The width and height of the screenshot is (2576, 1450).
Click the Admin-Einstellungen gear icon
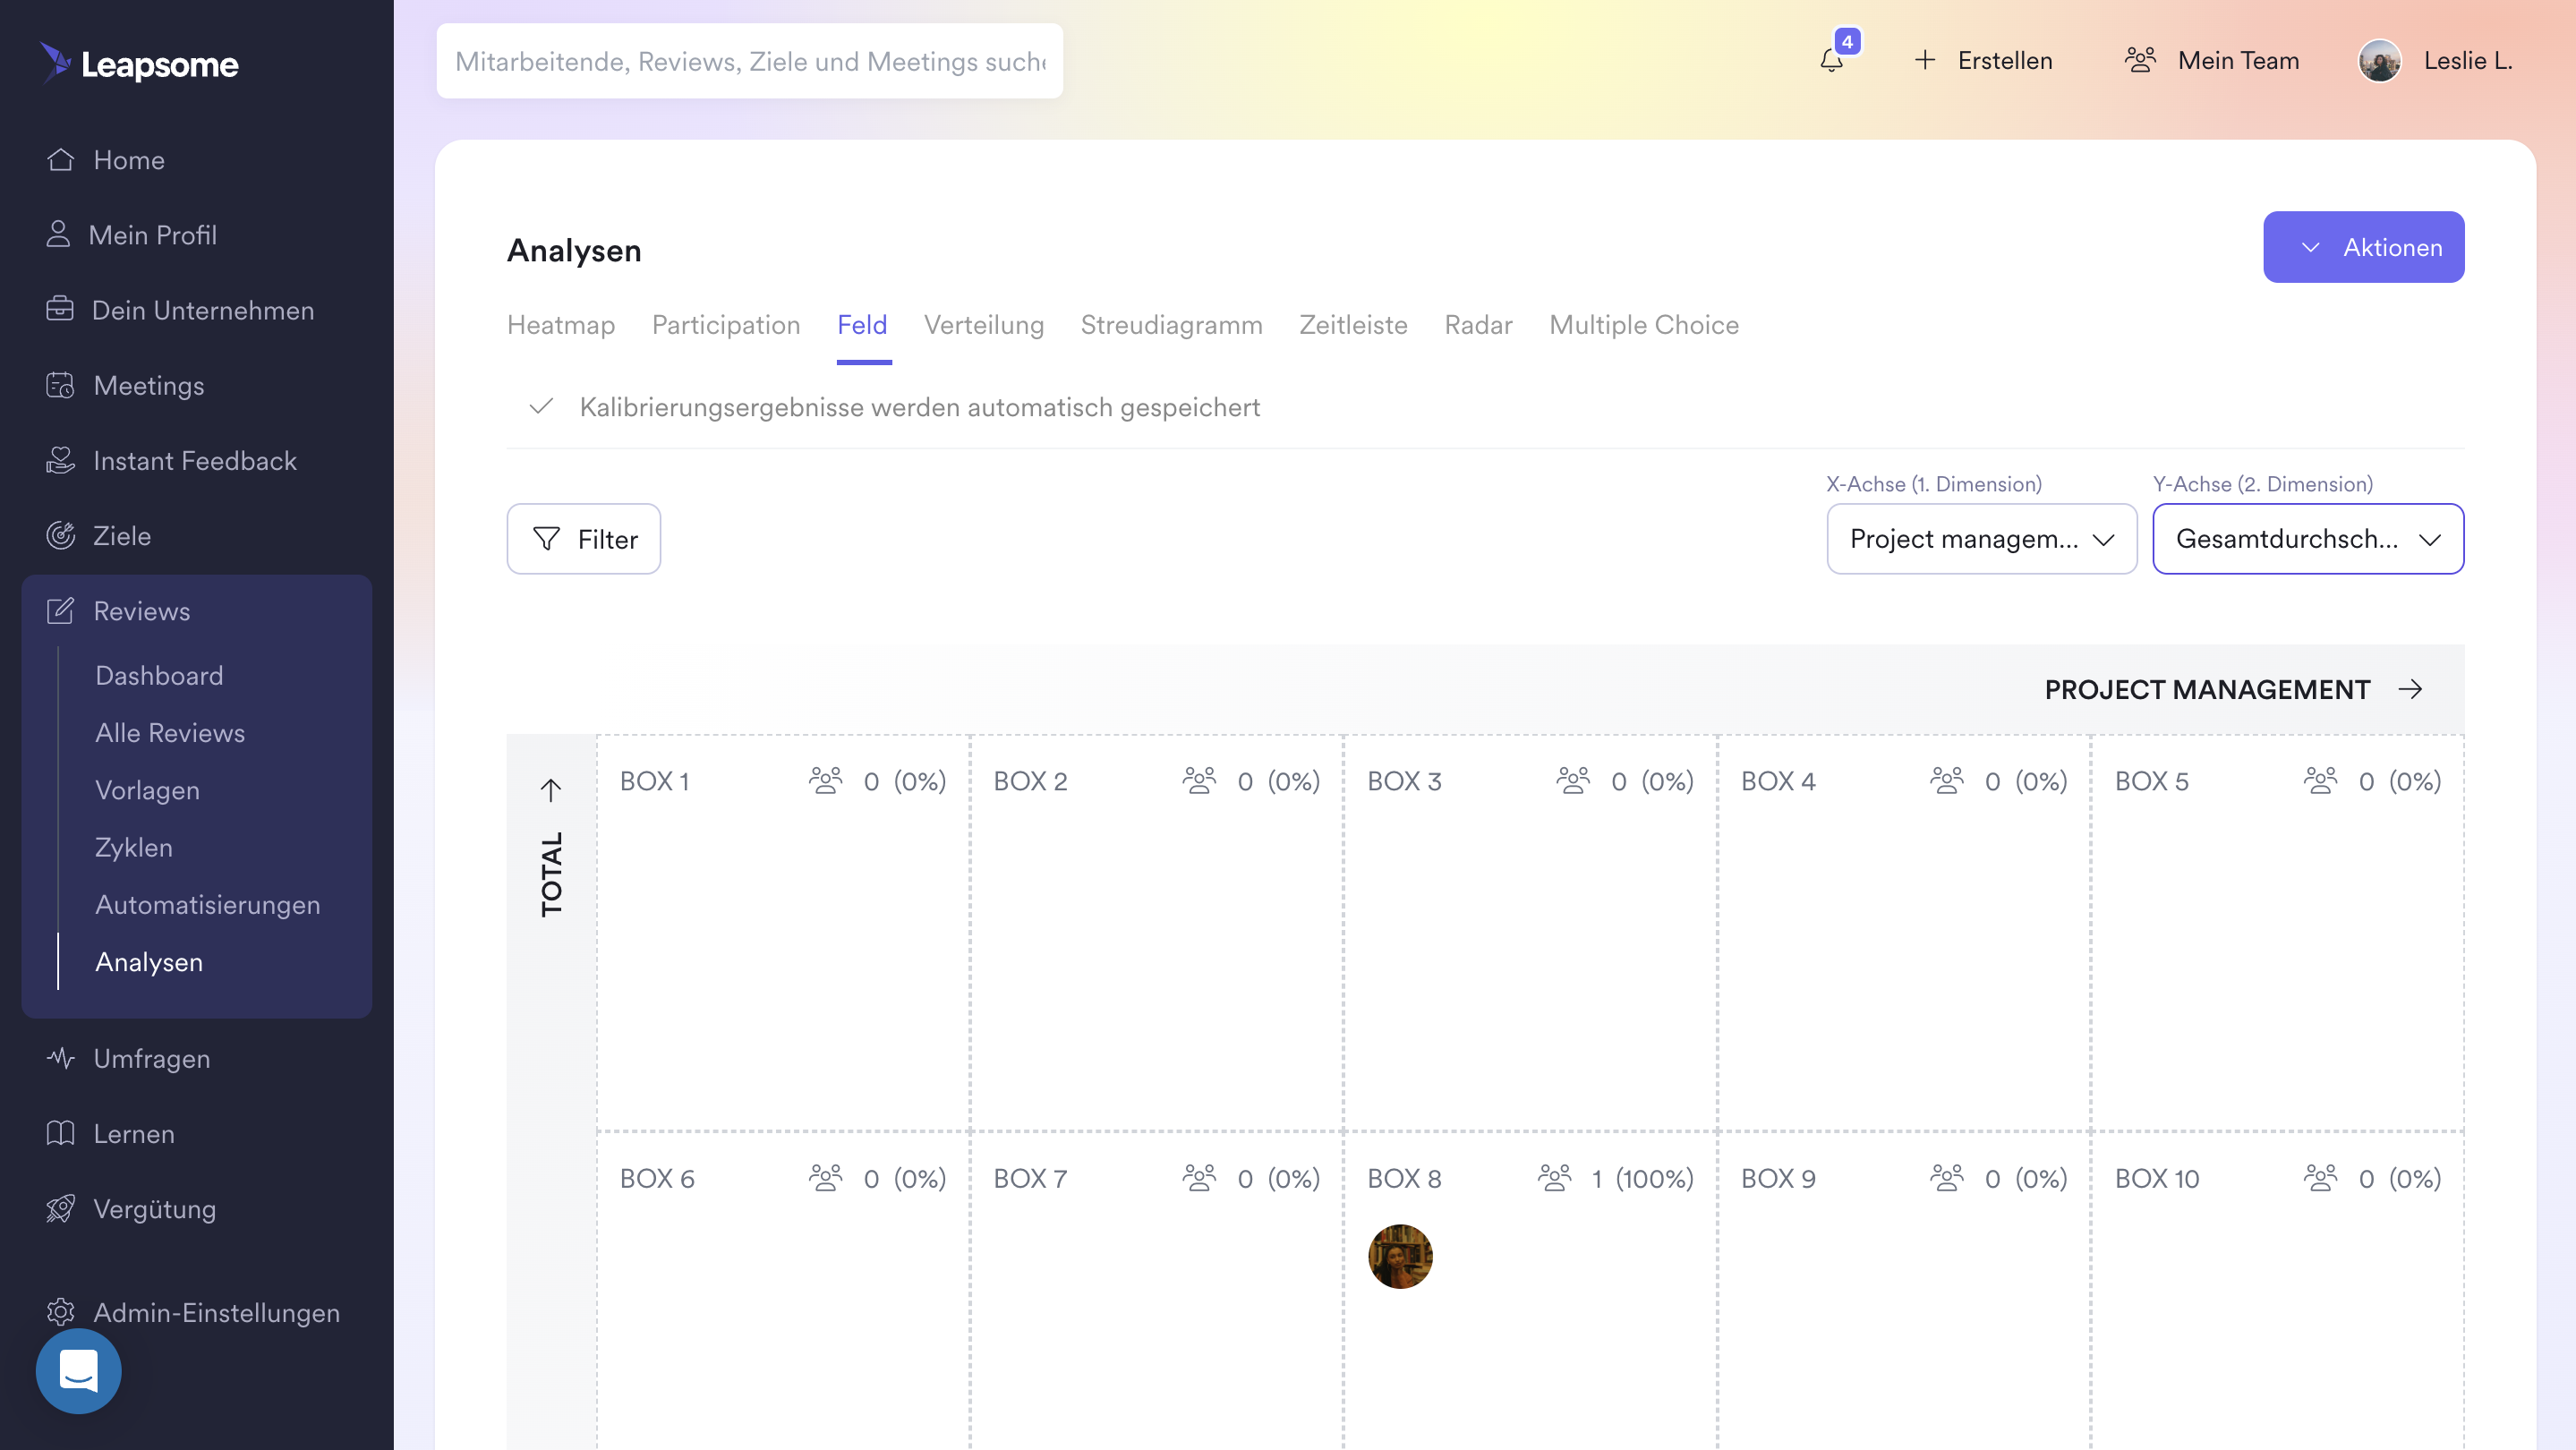(60, 1312)
